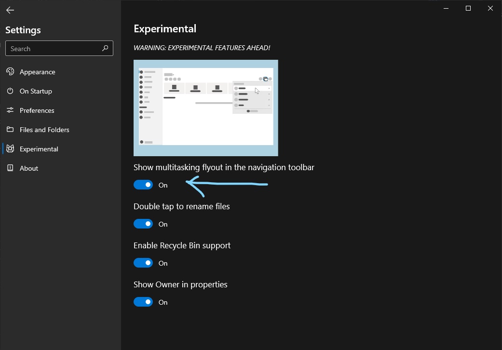This screenshot has height=350, width=502.
Task: Navigate to the Appearance settings page
Action: tap(37, 71)
